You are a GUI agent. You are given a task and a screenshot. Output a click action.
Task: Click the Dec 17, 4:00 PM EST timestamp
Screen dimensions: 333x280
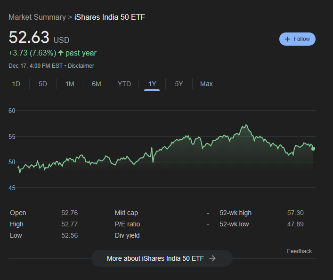pos(35,66)
